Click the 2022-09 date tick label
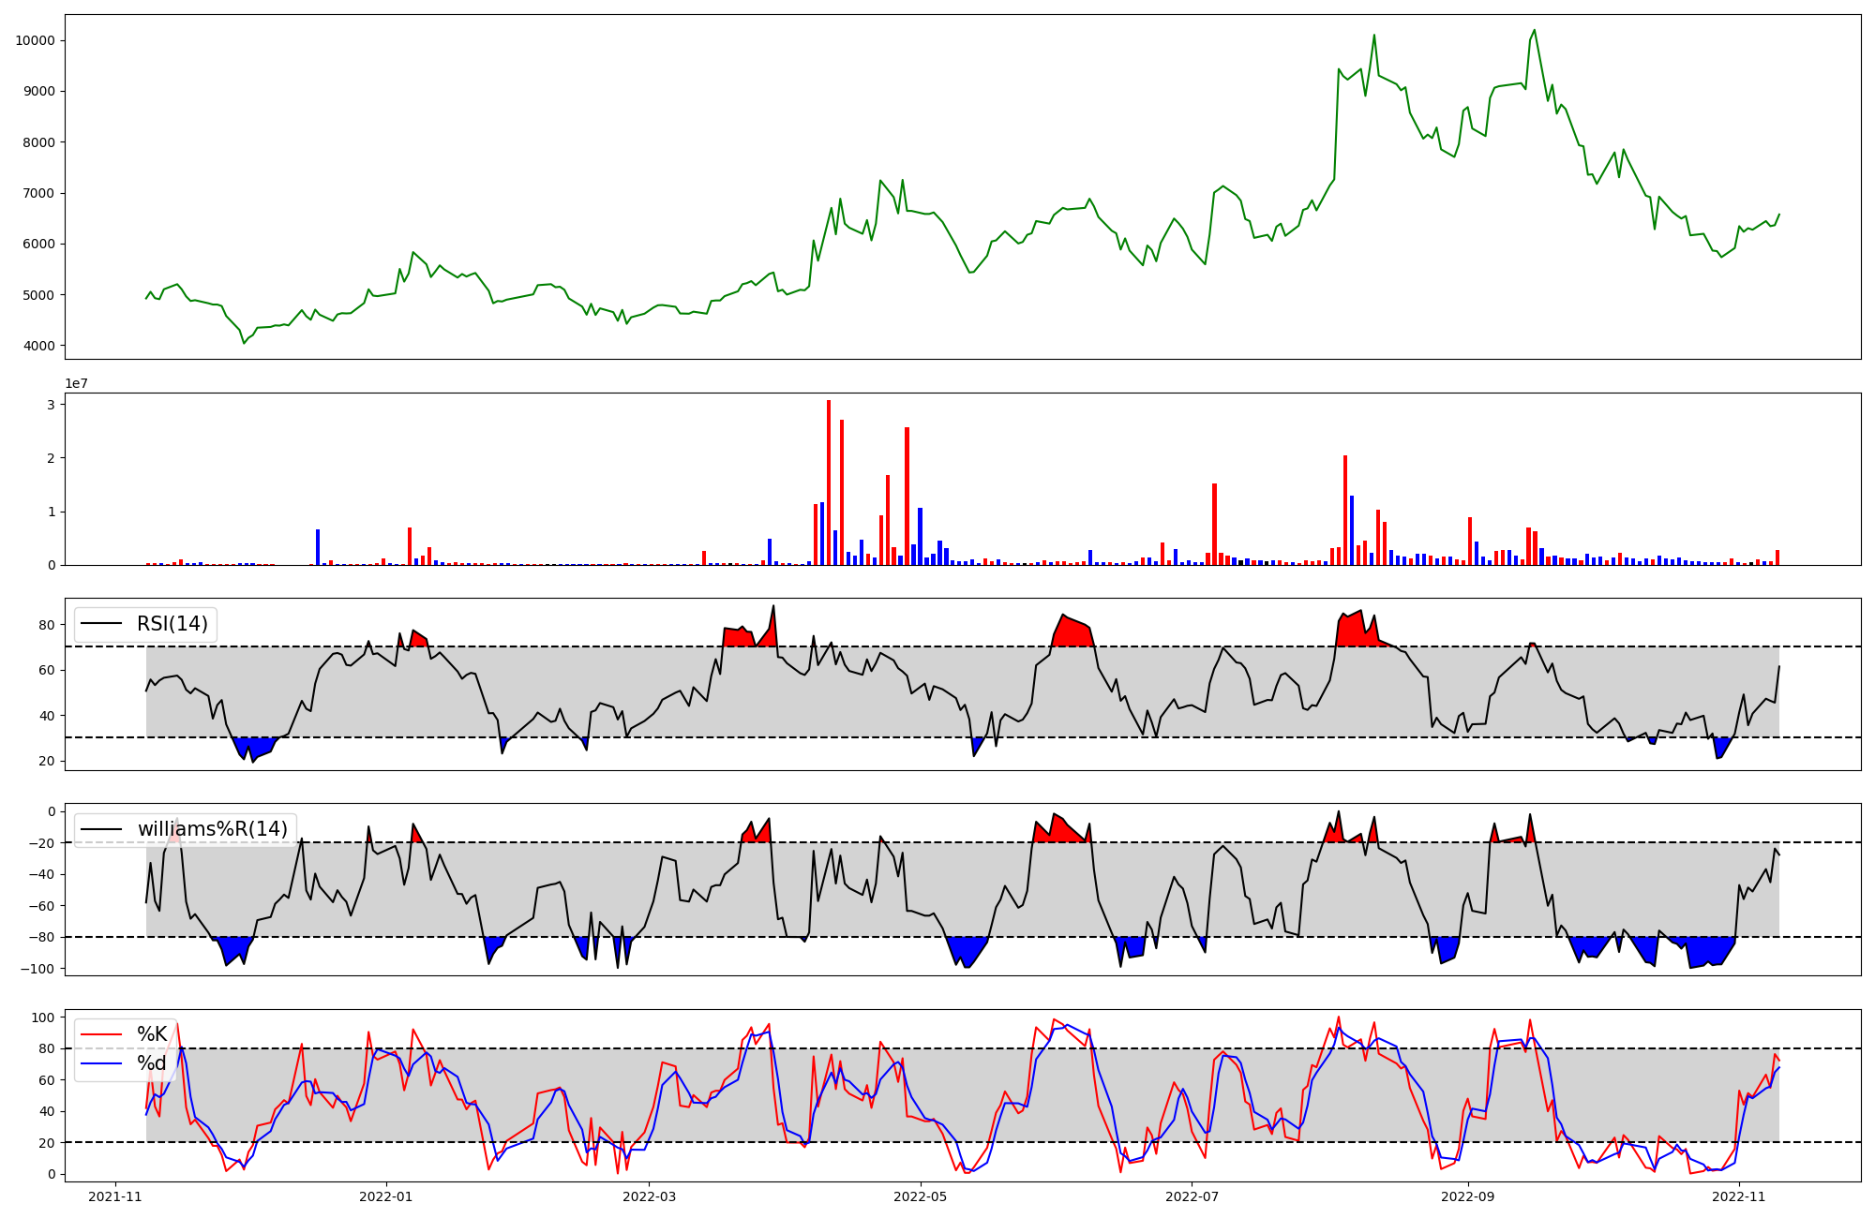The height and width of the screenshot is (1218, 1875). [x=1467, y=1196]
